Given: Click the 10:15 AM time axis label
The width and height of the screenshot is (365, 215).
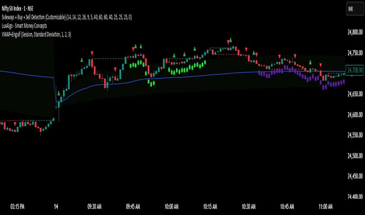Looking at the screenshot, I should (x=210, y=206).
